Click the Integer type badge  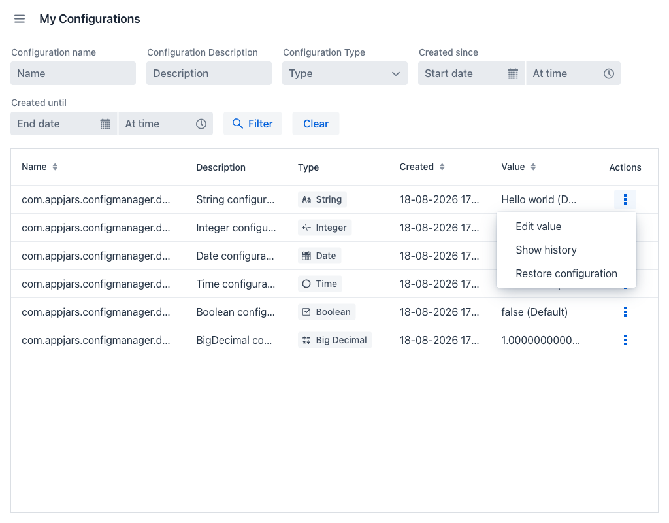coord(325,228)
